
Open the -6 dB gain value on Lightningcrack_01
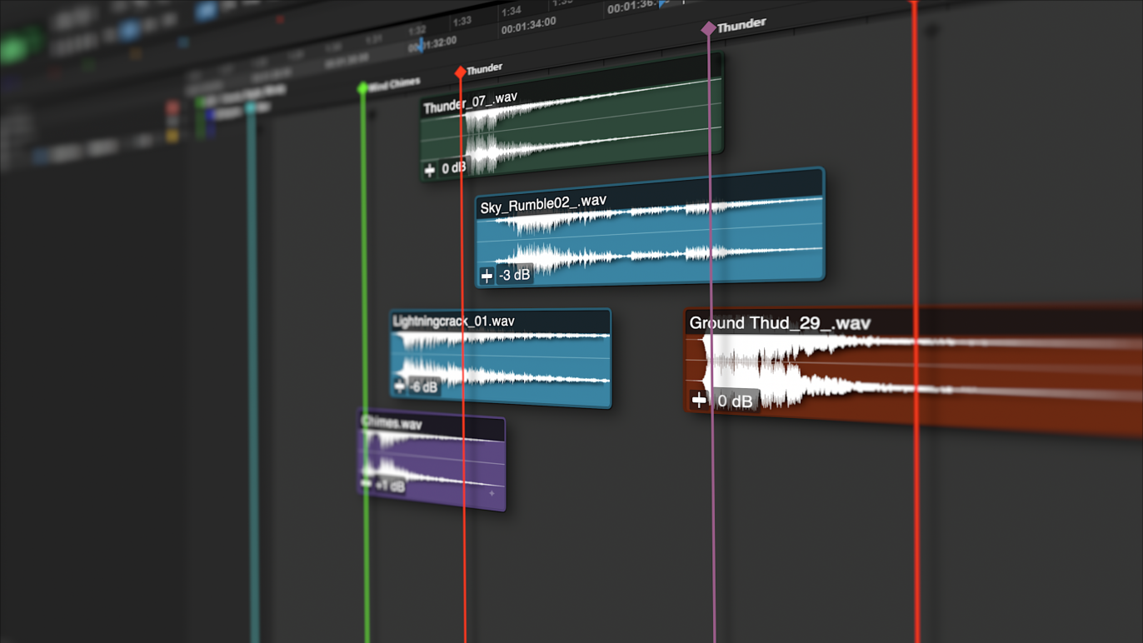(x=424, y=386)
